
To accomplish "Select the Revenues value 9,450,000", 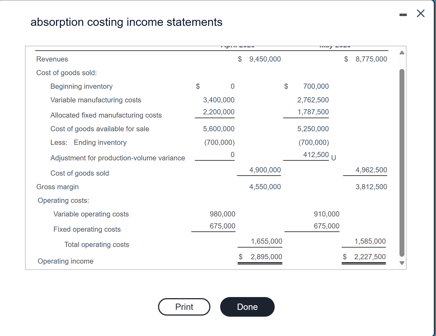I will click(265, 59).
